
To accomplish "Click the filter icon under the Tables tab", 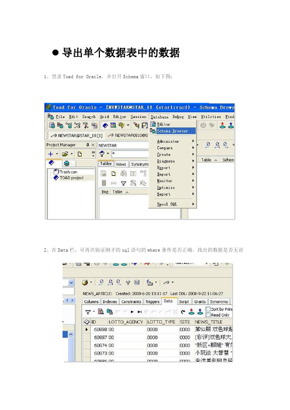I will click(x=123, y=183).
